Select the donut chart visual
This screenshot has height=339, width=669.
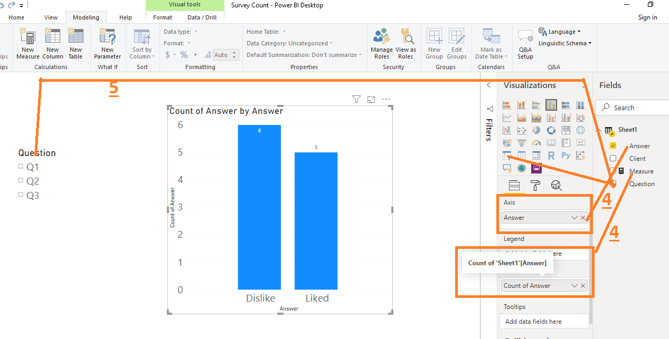click(x=551, y=130)
